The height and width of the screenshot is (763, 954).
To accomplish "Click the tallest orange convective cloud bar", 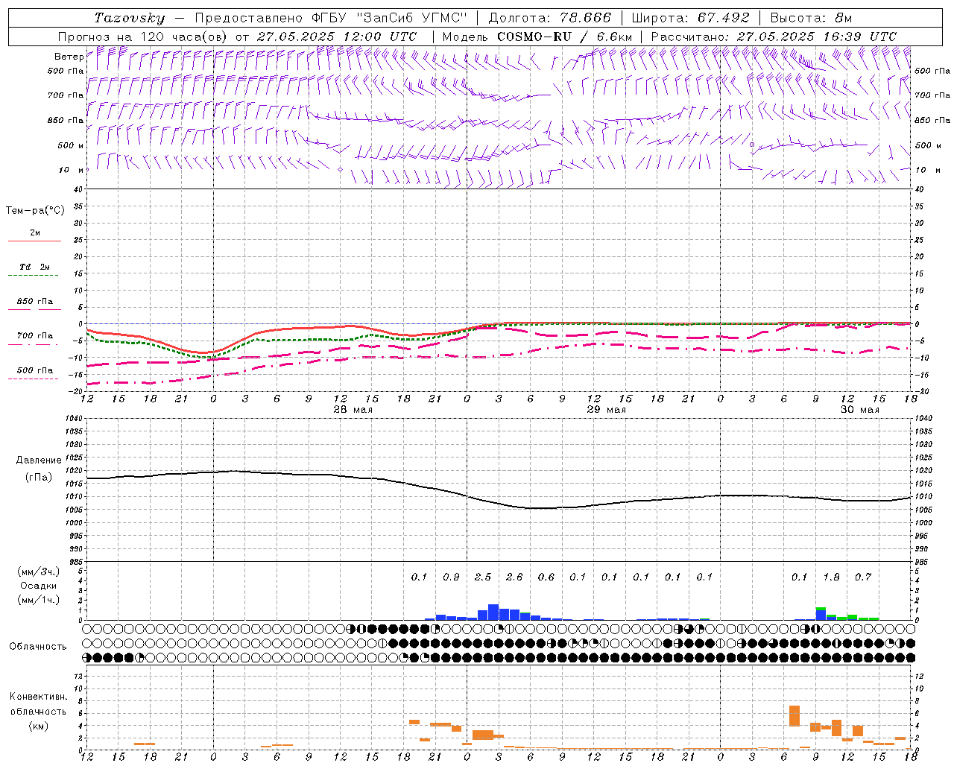I will tap(794, 716).
